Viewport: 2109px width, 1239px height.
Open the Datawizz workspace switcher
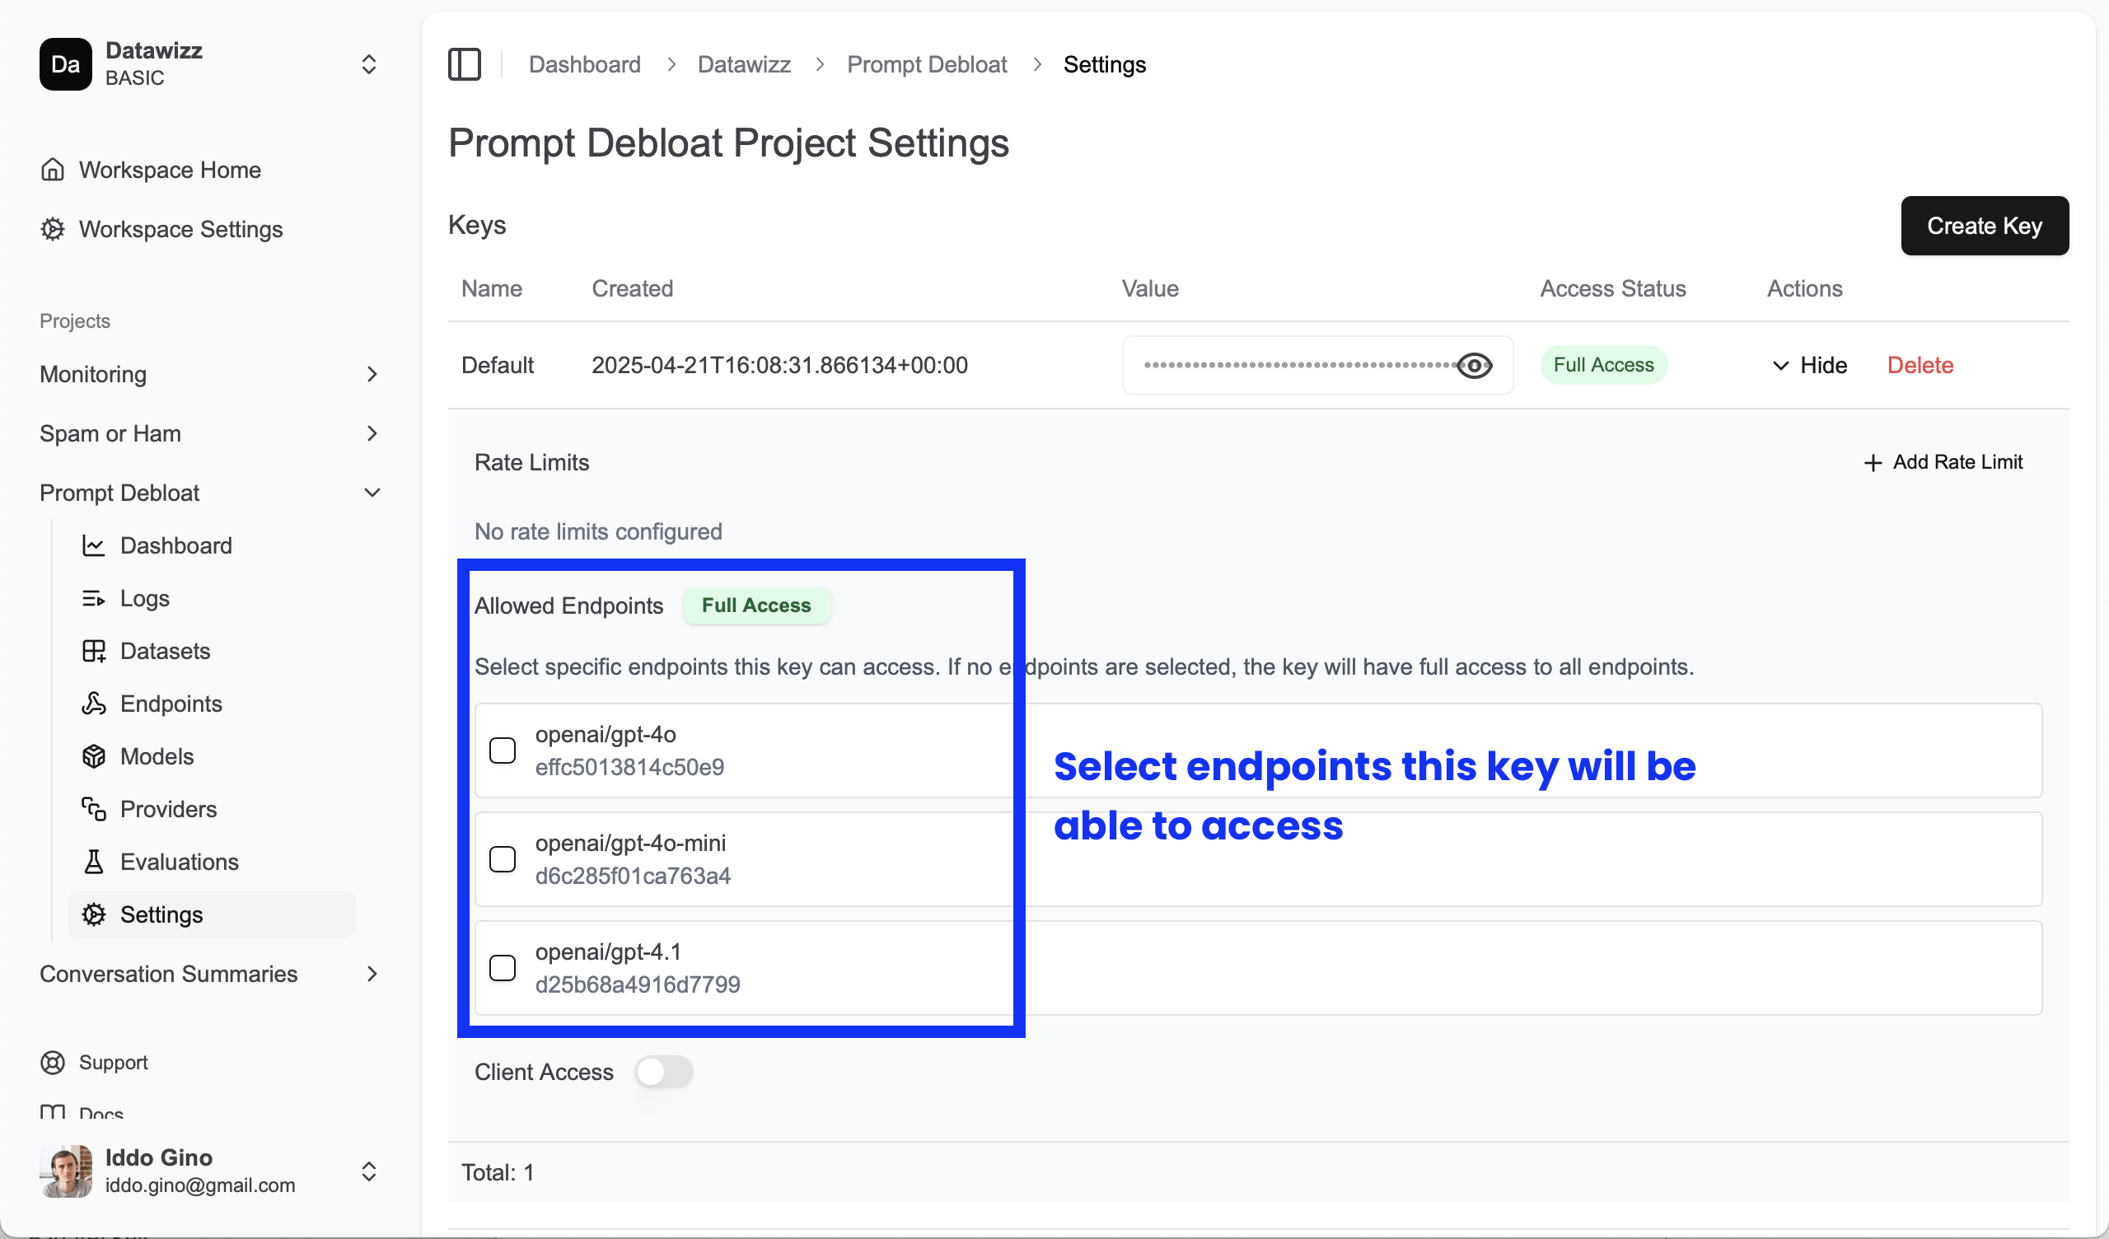[368, 63]
